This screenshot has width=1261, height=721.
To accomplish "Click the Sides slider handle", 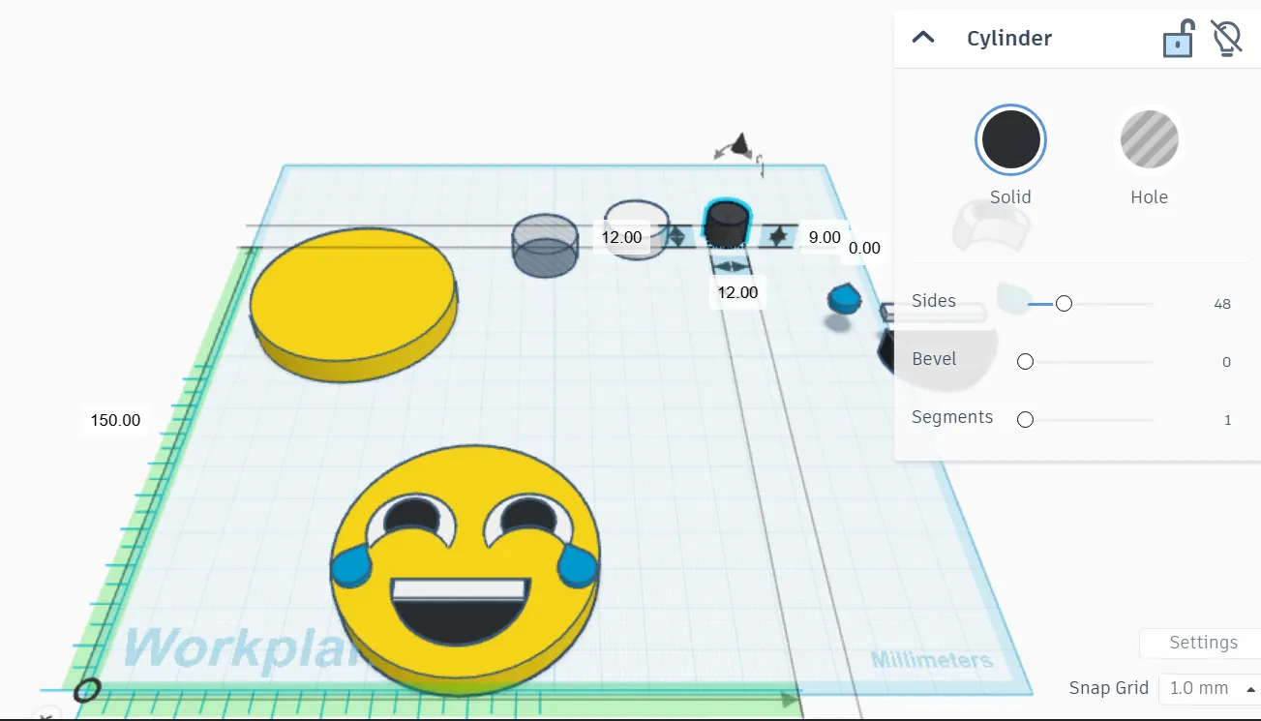I will [x=1064, y=303].
